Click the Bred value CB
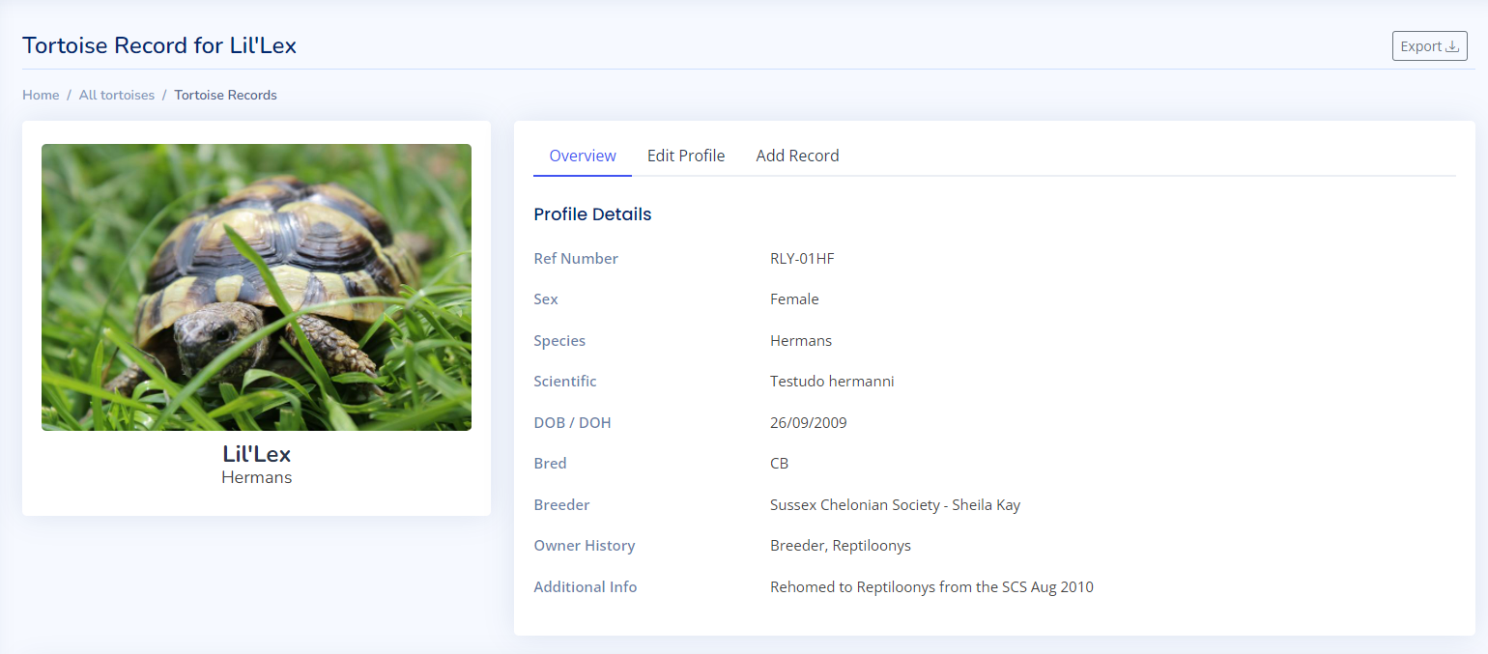Image resolution: width=1488 pixels, height=654 pixels. (x=779, y=464)
